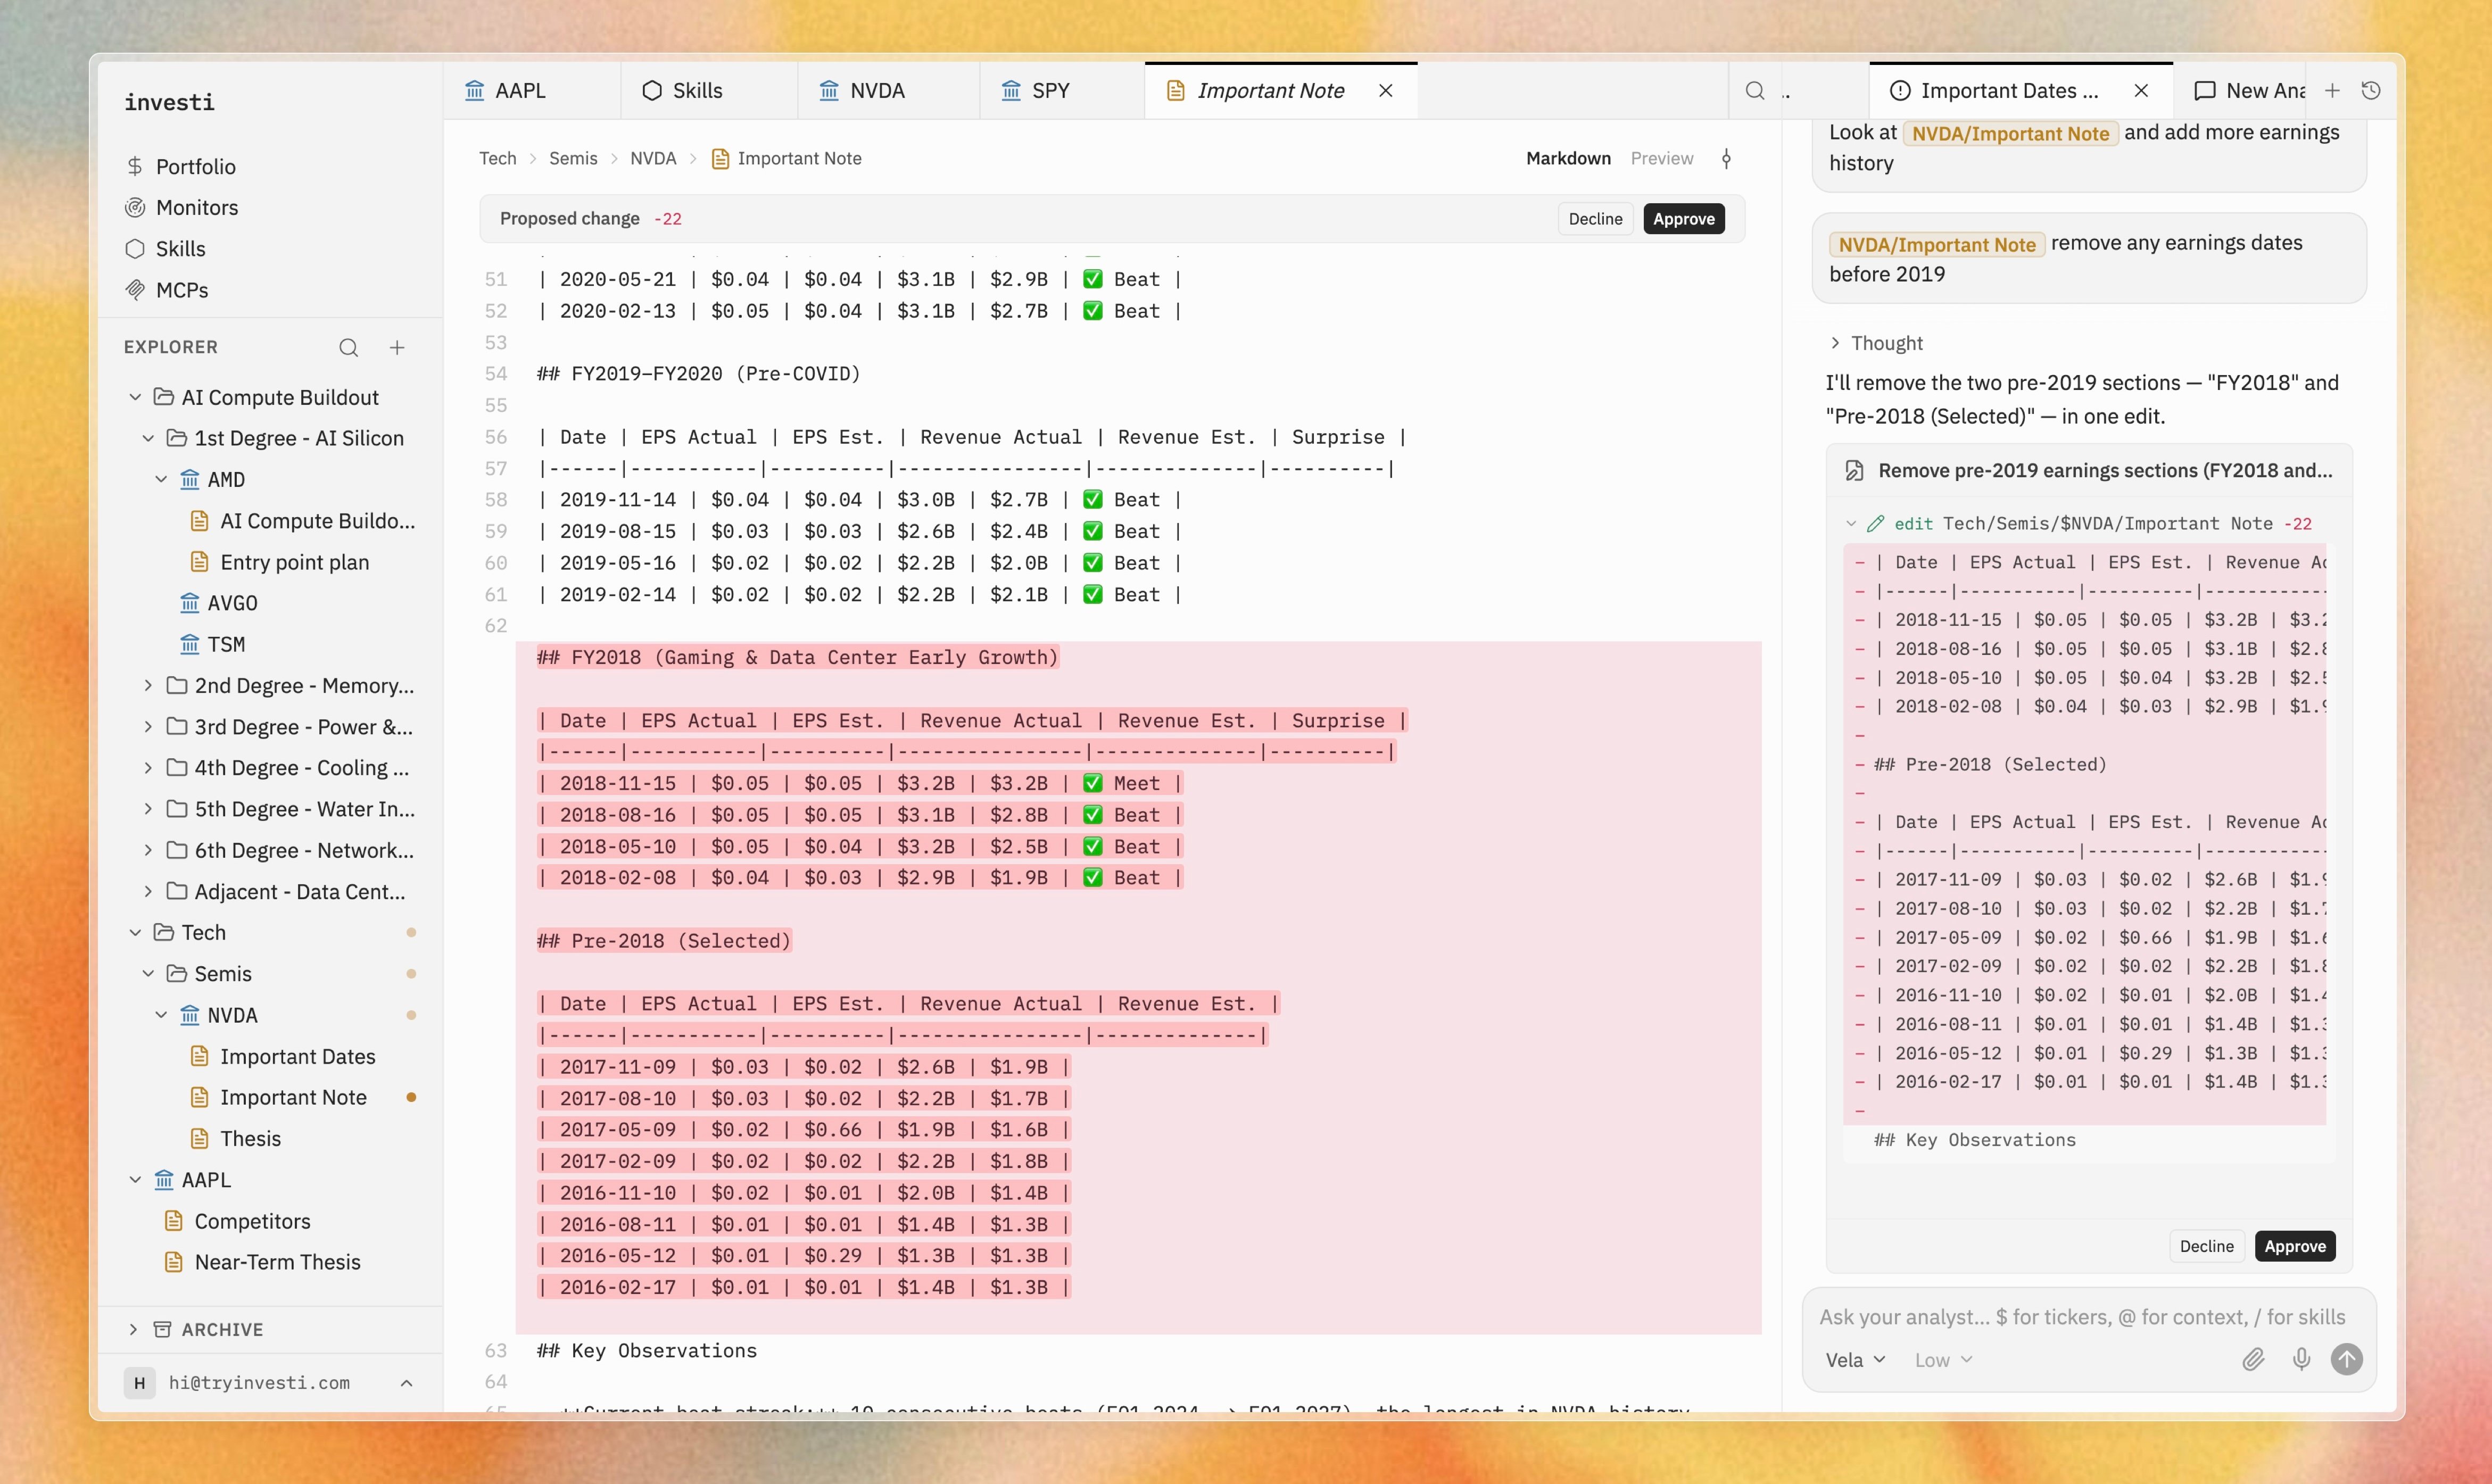Image resolution: width=2492 pixels, height=1484 pixels.
Task: Expand the ARCHIVE section
Action: [x=133, y=1329]
